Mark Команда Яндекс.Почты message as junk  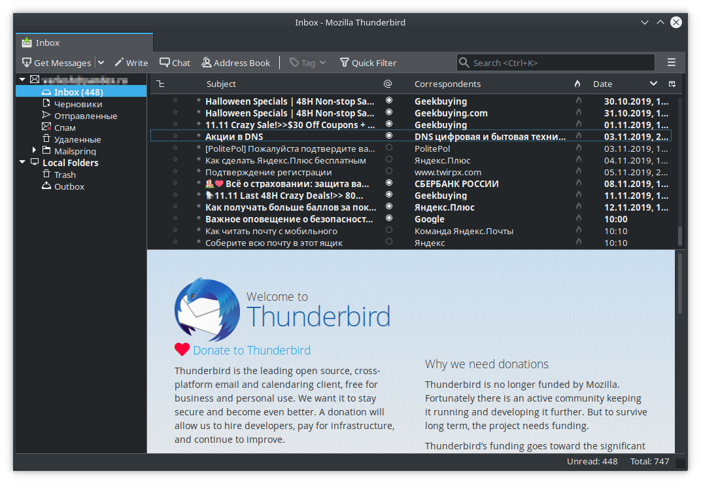coord(579,230)
